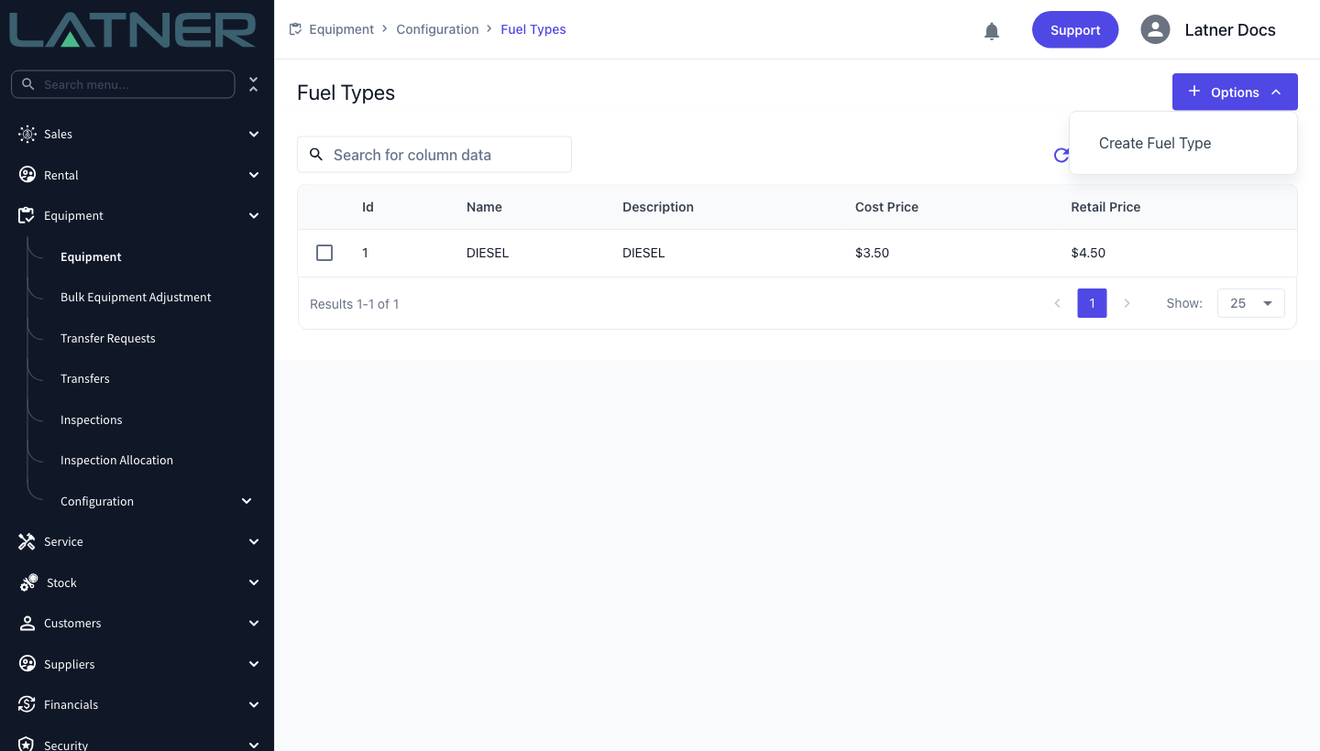This screenshot has width=1320, height=751.
Task: Click Configuration breadcrumb link
Action: 437,29
